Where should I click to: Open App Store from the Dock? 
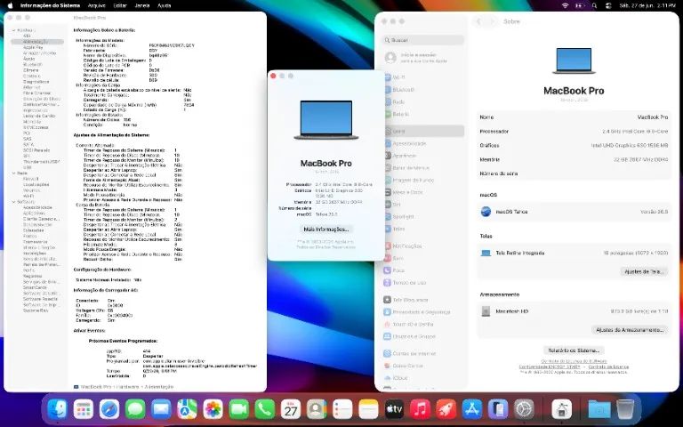click(x=472, y=409)
